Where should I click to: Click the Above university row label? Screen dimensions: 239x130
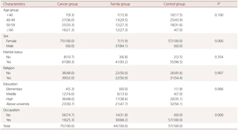[18, 104]
